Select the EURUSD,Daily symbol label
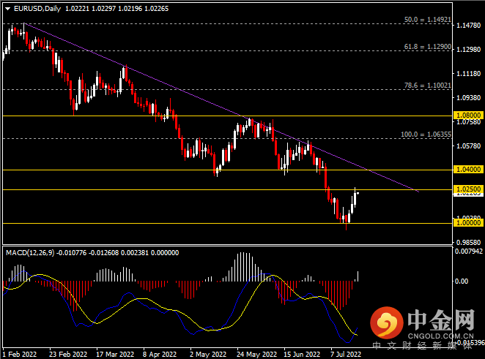This screenshot has width=485, height=359. [37, 9]
